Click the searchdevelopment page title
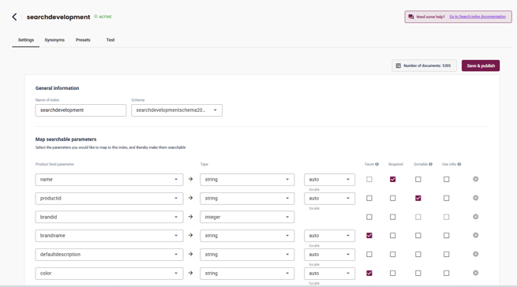 58,17
